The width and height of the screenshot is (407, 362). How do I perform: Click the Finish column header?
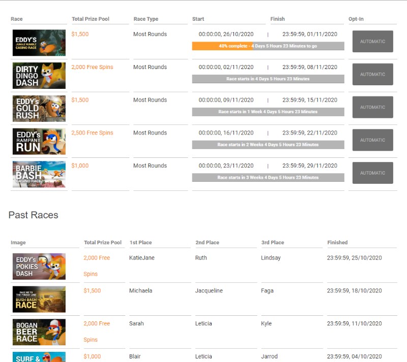click(x=277, y=19)
